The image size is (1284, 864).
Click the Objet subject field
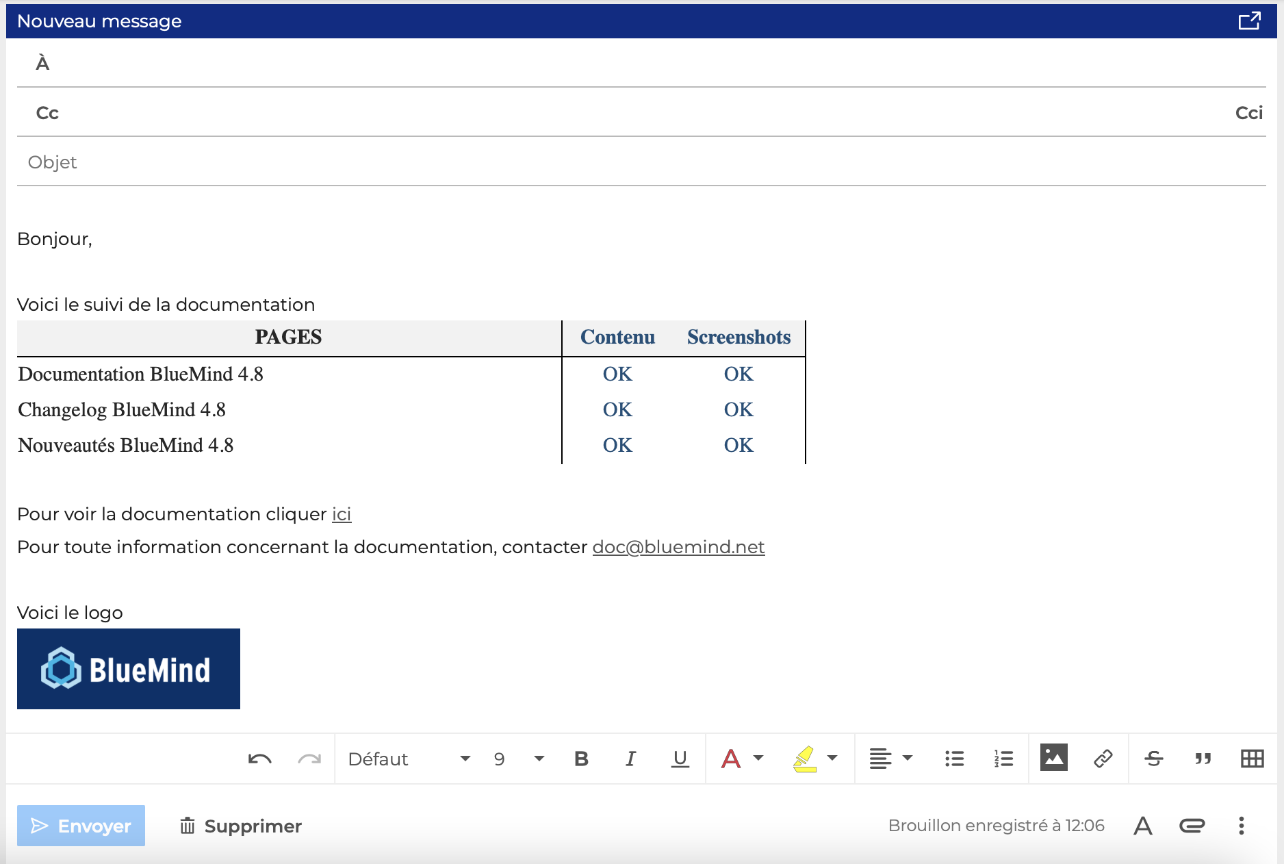pos(641,162)
